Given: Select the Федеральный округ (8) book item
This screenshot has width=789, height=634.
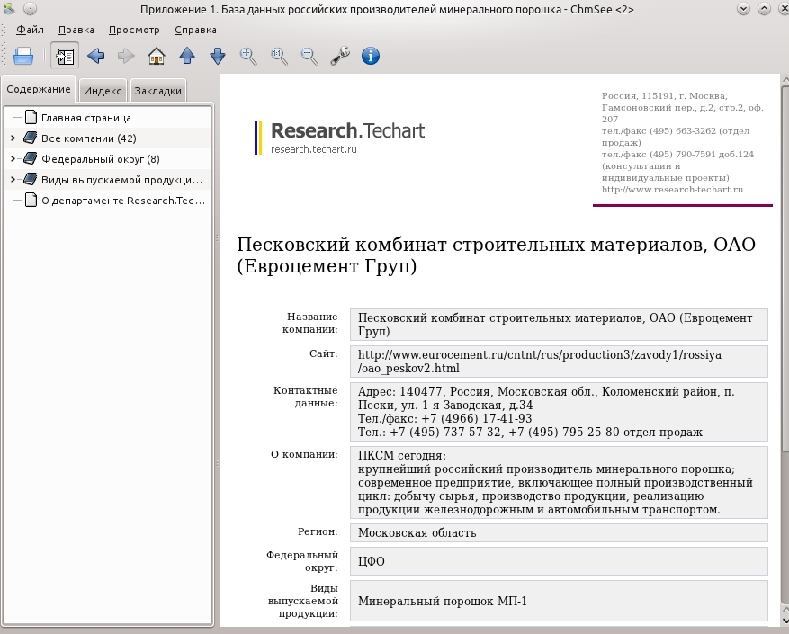Looking at the screenshot, I should [x=101, y=159].
